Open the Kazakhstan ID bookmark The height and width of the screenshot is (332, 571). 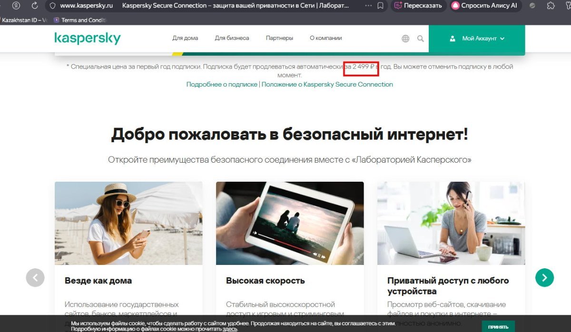click(x=24, y=20)
